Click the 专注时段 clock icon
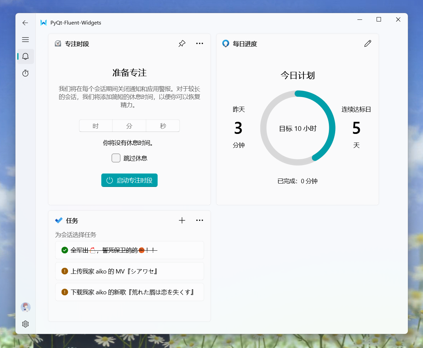 click(57, 43)
